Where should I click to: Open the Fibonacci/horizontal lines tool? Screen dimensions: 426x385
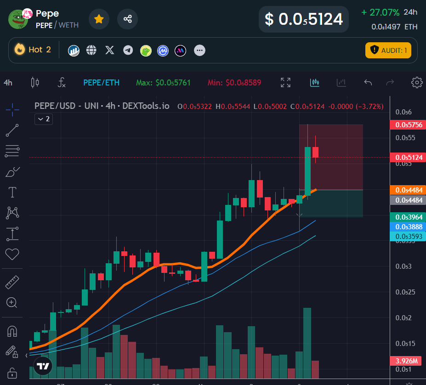(x=12, y=151)
